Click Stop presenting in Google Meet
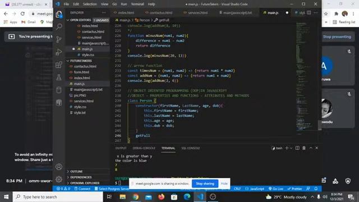 337,36
